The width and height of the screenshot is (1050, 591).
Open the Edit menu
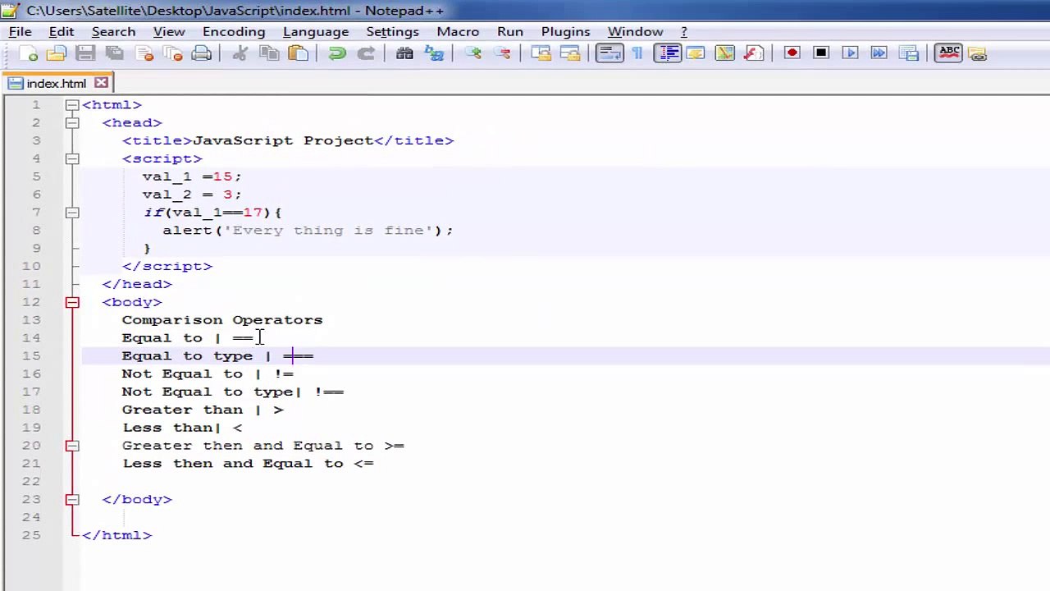point(62,31)
